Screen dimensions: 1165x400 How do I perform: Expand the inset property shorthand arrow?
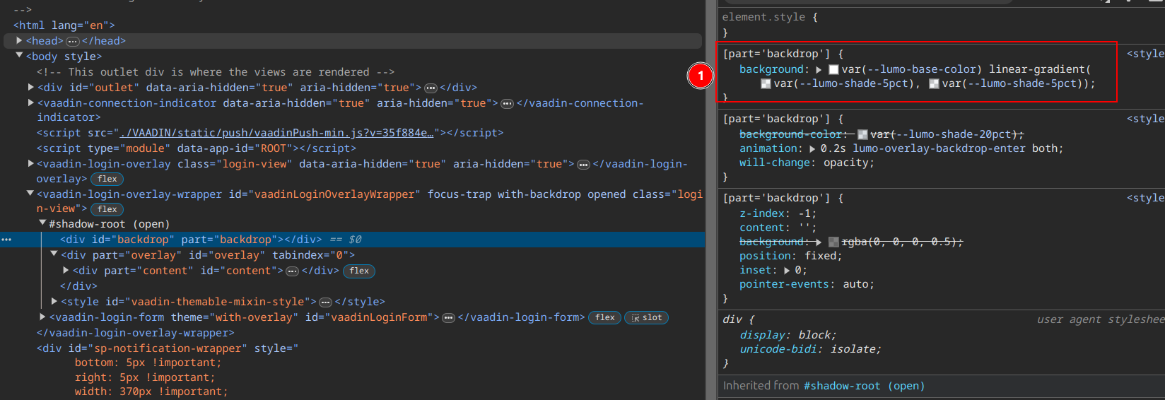[x=787, y=271]
